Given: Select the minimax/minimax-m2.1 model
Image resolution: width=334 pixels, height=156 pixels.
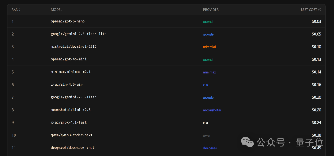Looking at the screenshot, I should [71, 72].
